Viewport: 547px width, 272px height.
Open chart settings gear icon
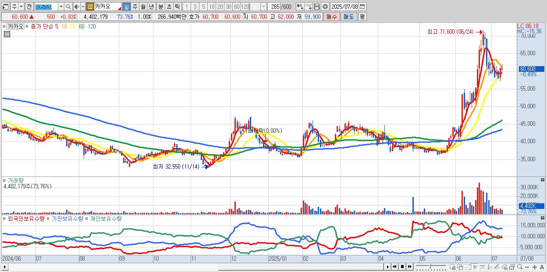(325, 7)
